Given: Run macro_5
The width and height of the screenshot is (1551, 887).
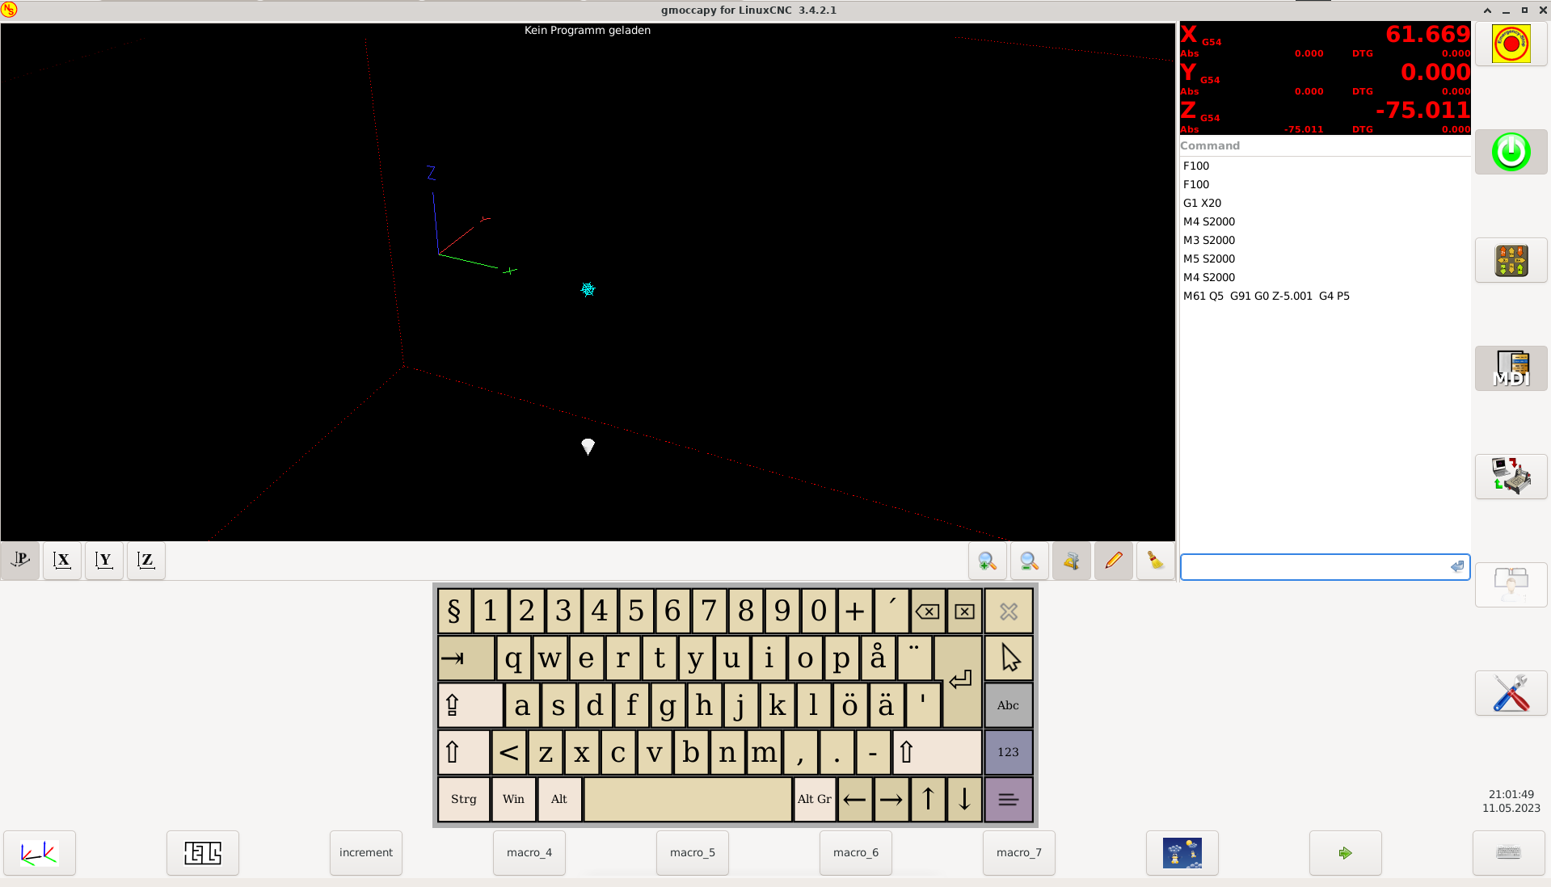Looking at the screenshot, I should pos(693,853).
